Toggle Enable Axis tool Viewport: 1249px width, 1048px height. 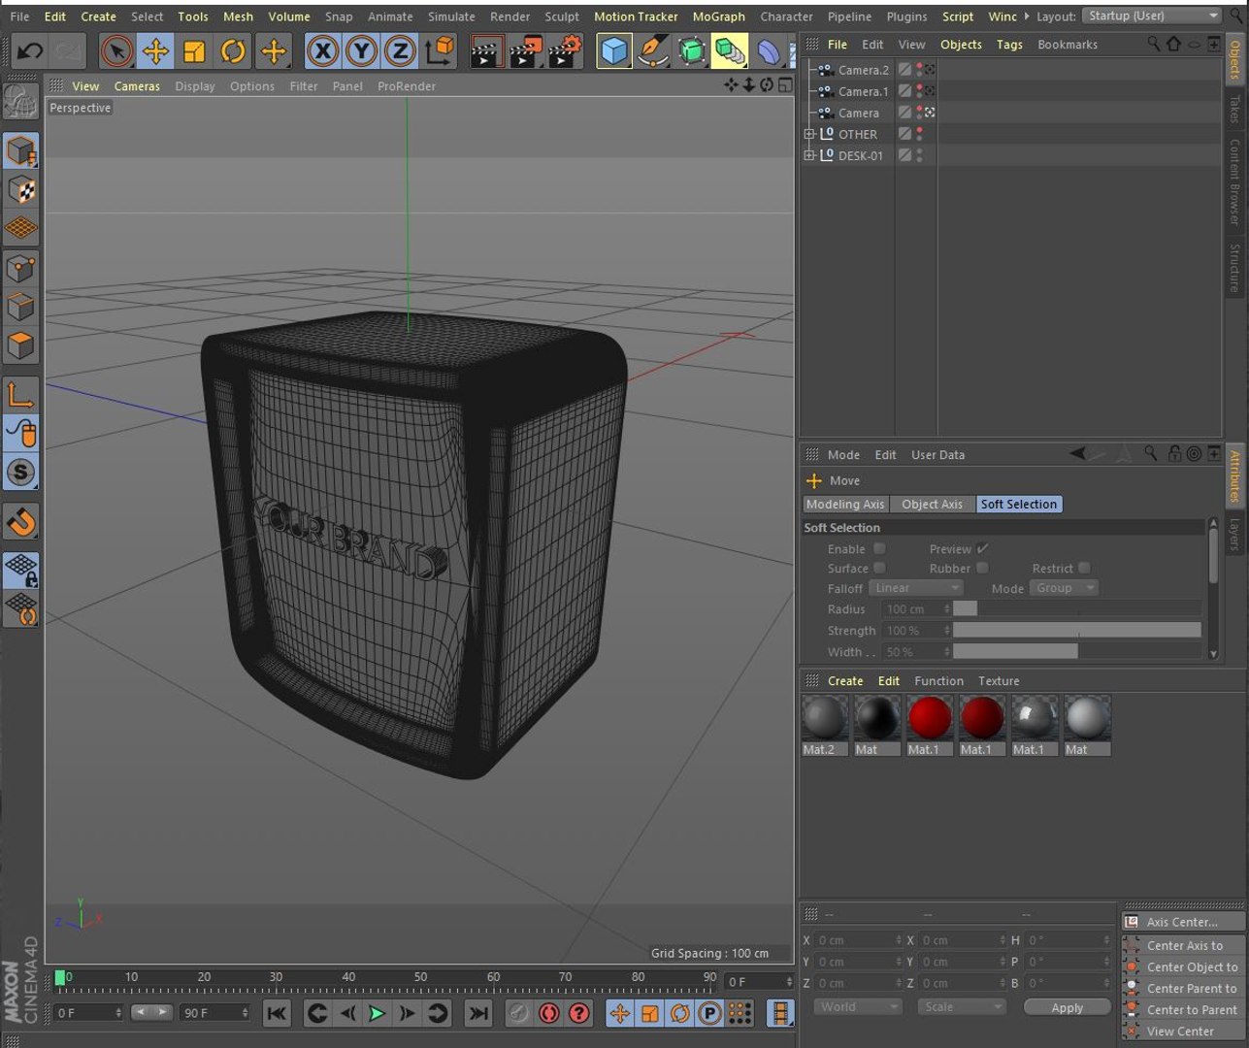tap(21, 395)
